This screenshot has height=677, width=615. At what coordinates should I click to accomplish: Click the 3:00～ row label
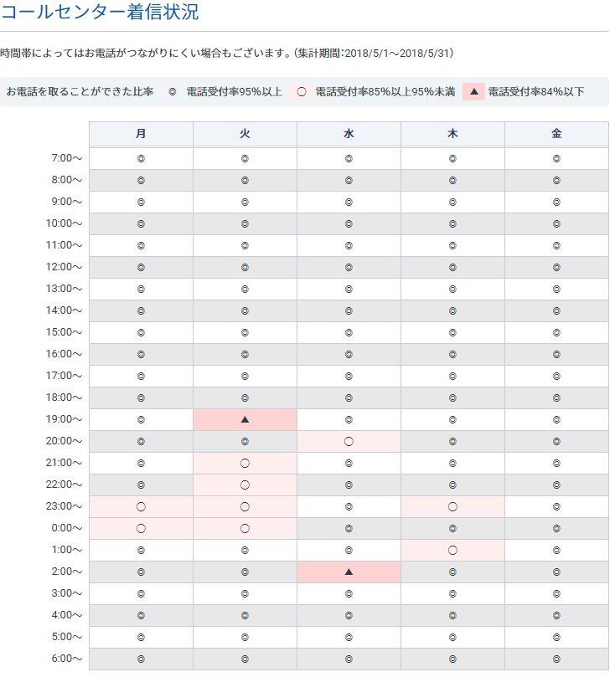click(67, 593)
